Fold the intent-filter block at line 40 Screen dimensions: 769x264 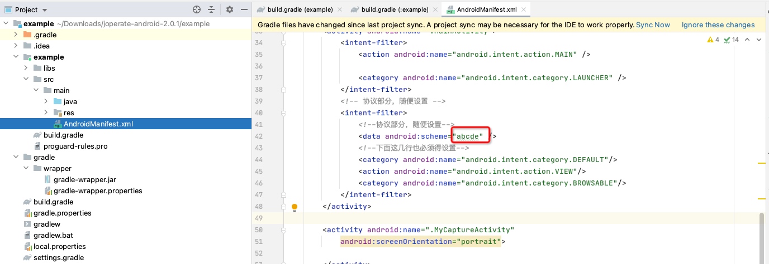click(x=283, y=113)
